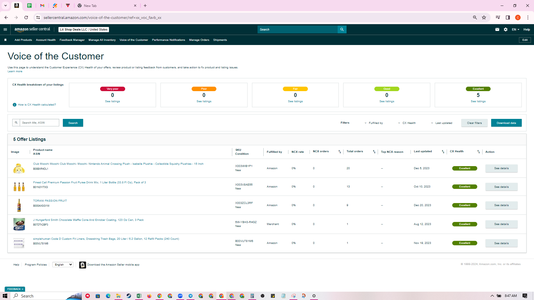The image size is (534, 300).
Task: Open the browser tab search dropdown arrow
Action: click(x=5, y=6)
